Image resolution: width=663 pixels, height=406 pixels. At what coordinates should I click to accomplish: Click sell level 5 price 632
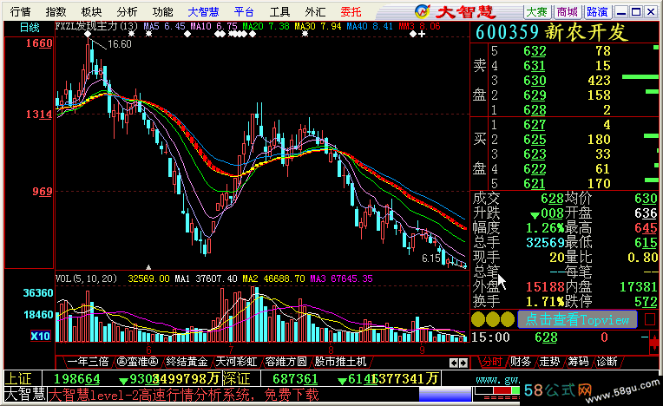click(x=535, y=51)
